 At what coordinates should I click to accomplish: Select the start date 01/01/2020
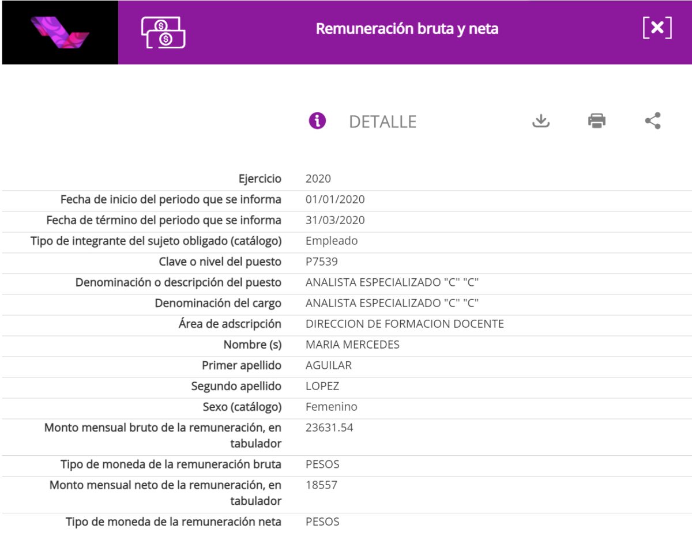coord(335,199)
